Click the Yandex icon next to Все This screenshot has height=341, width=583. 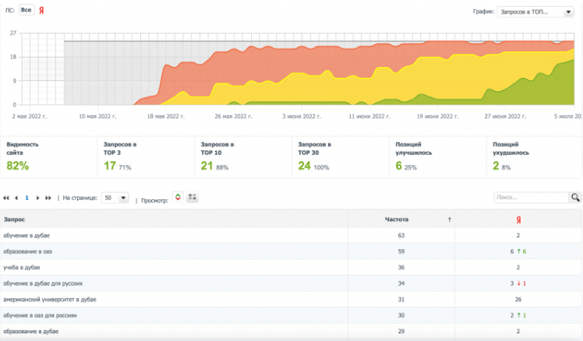41,11
